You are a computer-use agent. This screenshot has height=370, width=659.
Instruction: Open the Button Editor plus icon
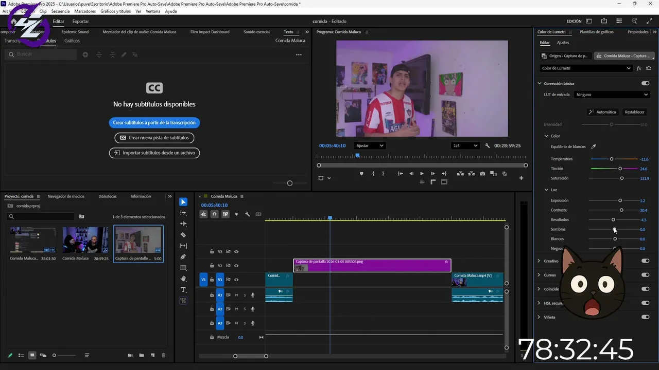pyautogui.click(x=521, y=178)
